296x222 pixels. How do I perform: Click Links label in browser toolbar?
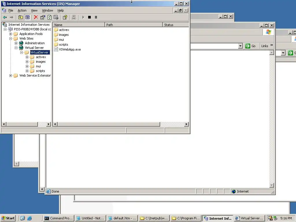264,46
